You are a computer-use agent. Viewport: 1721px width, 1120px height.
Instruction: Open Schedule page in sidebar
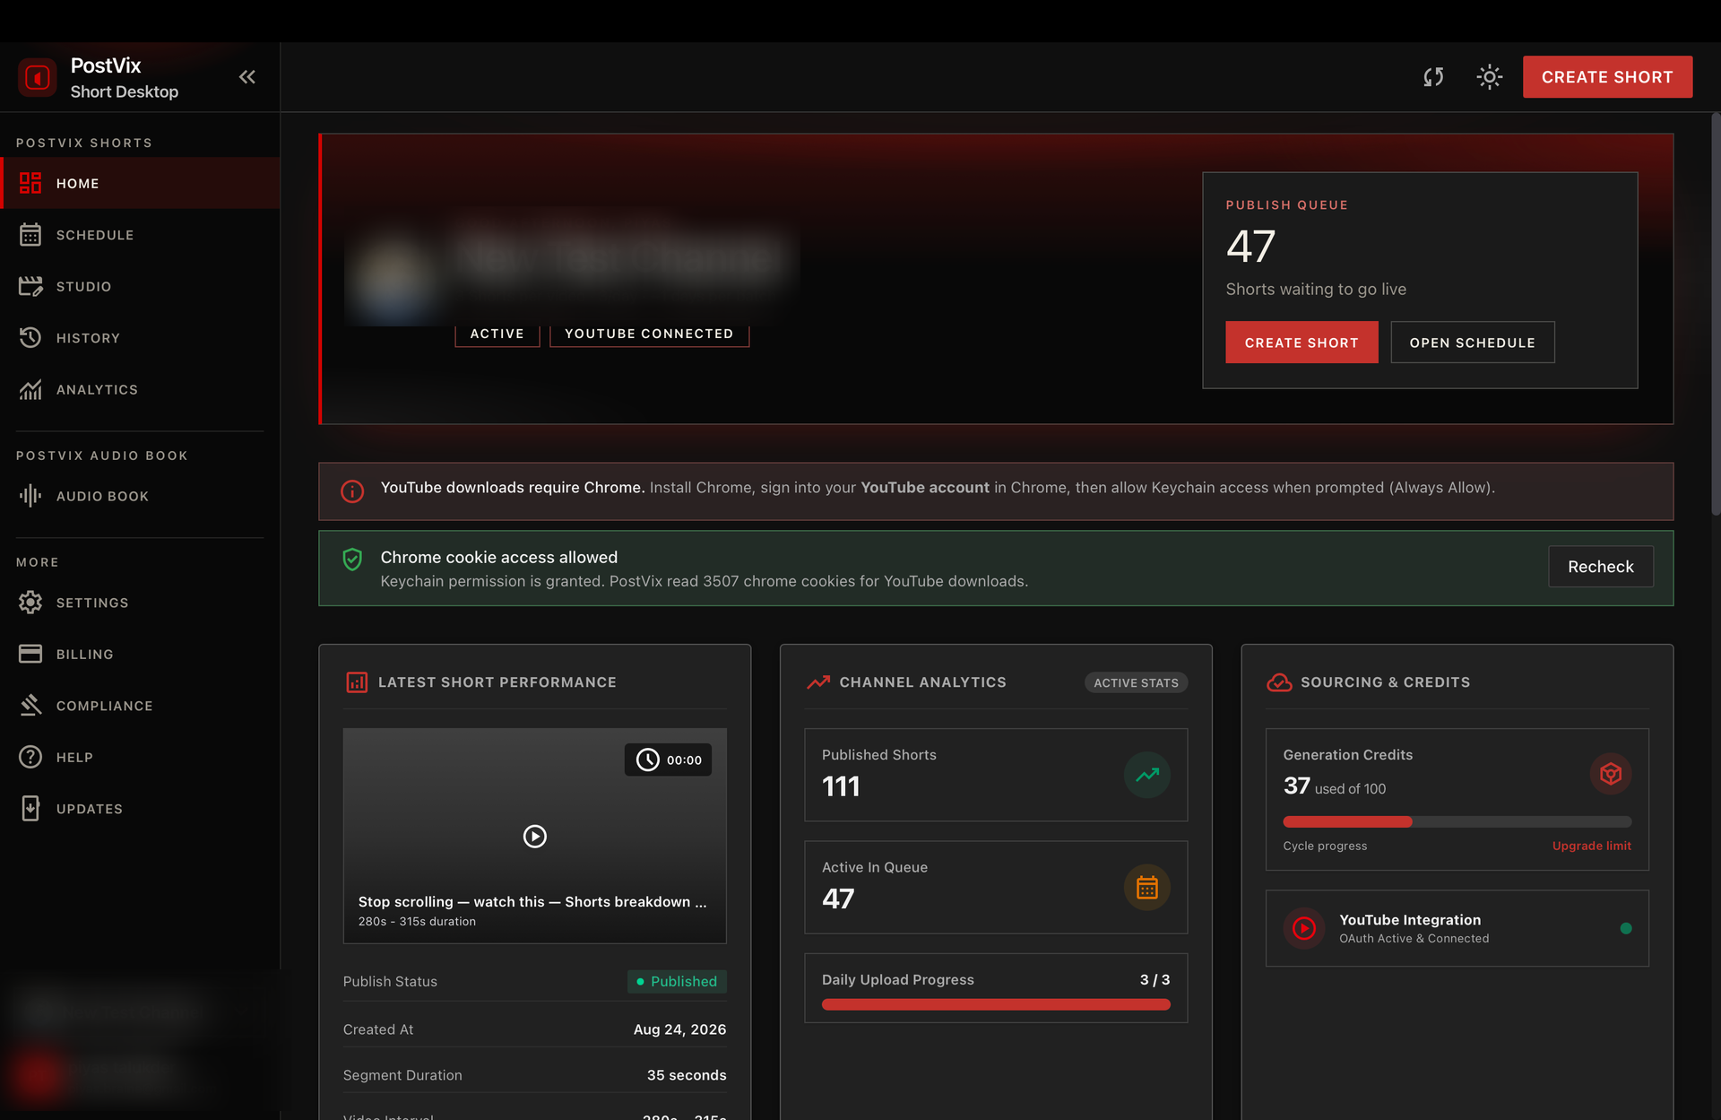coord(140,235)
